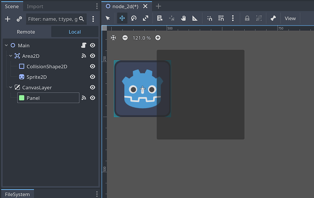Hide the CollisionShape2D node

pyautogui.click(x=92, y=66)
